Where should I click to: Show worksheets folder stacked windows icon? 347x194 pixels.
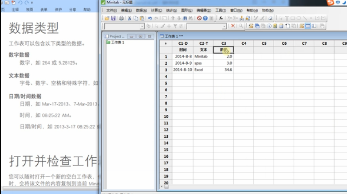[257, 26]
